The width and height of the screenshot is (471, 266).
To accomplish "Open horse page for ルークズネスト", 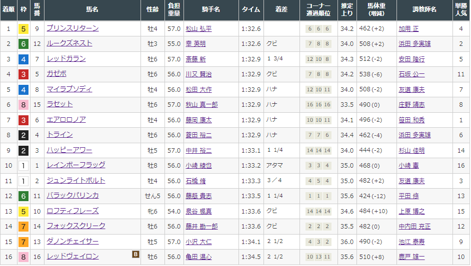I will click(x=69, y=43).
